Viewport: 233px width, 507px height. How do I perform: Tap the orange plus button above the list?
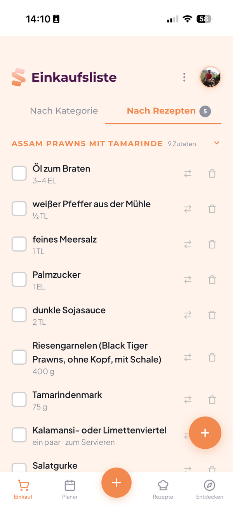(x=205, y=433)
